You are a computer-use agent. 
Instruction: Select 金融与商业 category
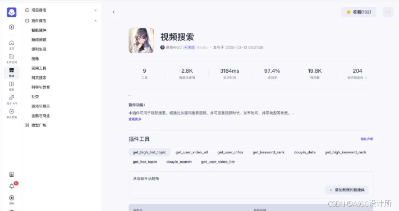pos(40,116)
